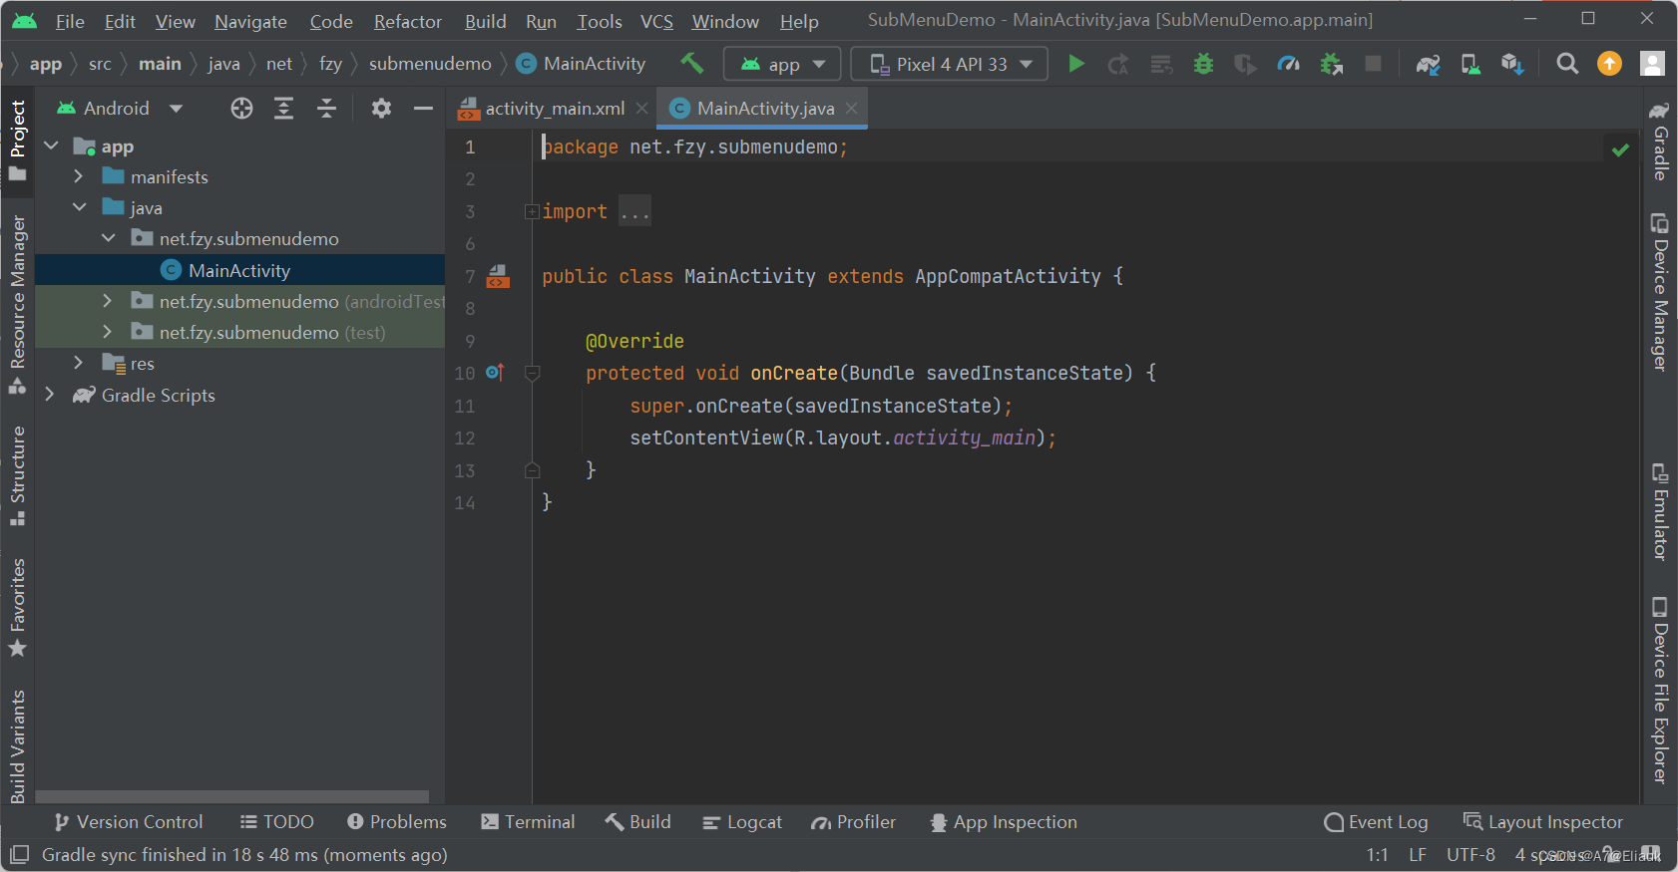The image size is (1678, 872).
Task: Toggle the Device File Explorer side panel
Action: (1659, 690)
